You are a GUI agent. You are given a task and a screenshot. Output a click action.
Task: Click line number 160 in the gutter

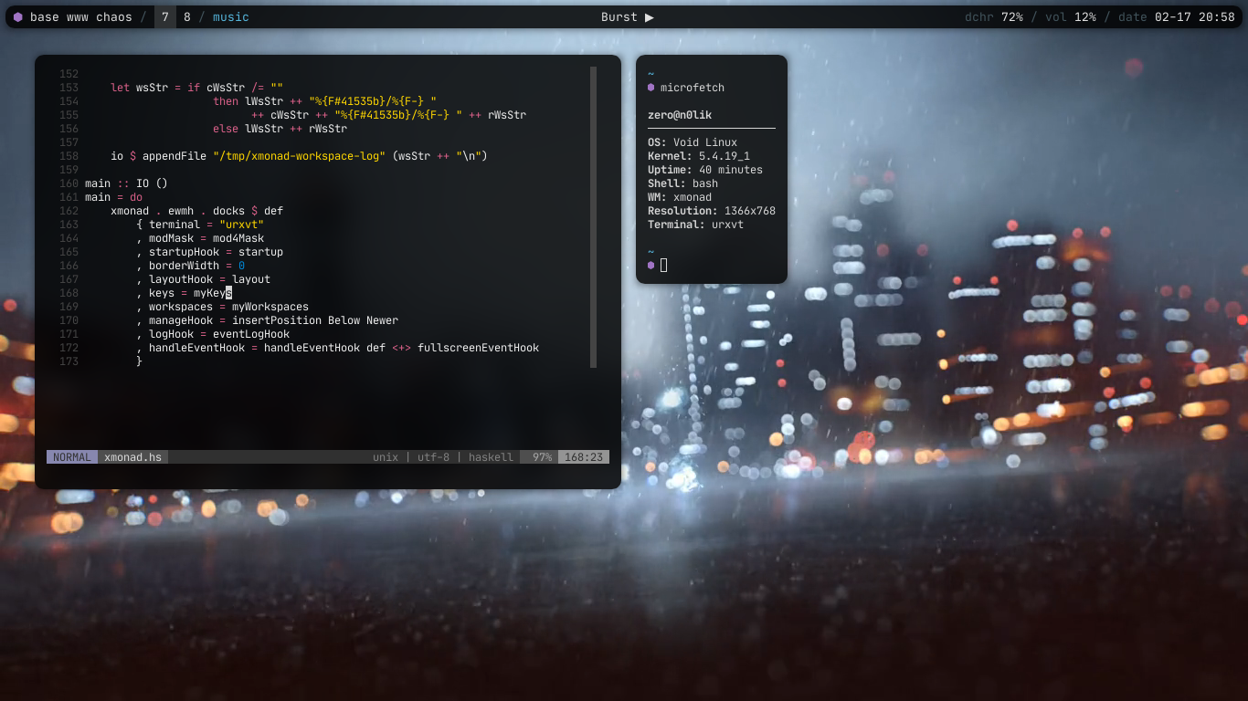click(69, 183)
